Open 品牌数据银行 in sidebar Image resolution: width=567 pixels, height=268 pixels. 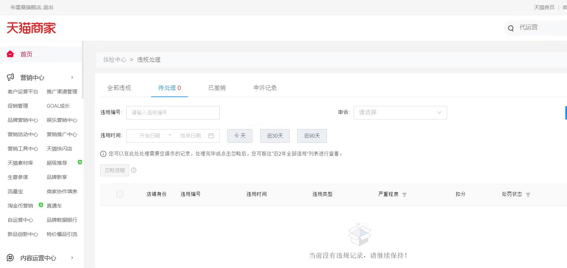pyautogui.click(x=62, y=220)
